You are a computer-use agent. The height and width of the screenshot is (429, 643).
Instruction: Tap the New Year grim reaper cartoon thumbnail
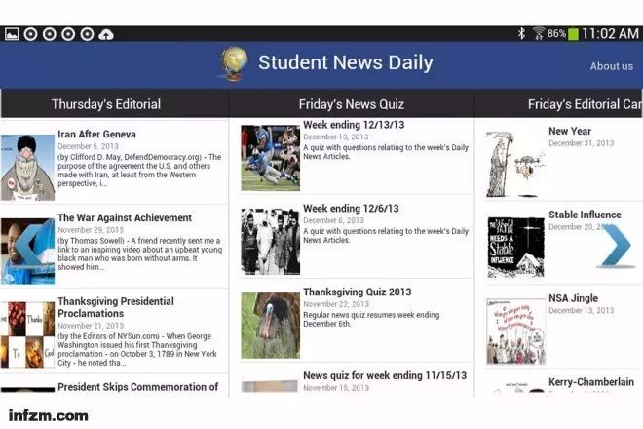515,164
